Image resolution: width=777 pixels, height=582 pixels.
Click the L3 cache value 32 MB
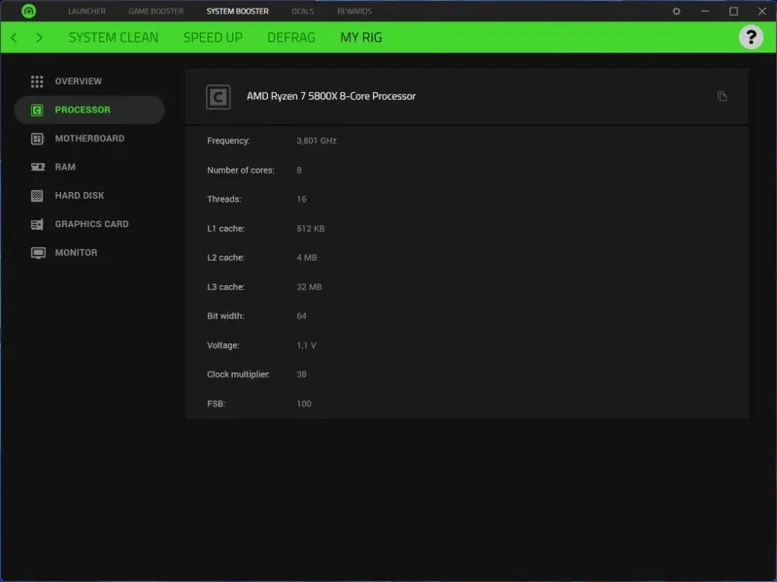coord(309,287)
